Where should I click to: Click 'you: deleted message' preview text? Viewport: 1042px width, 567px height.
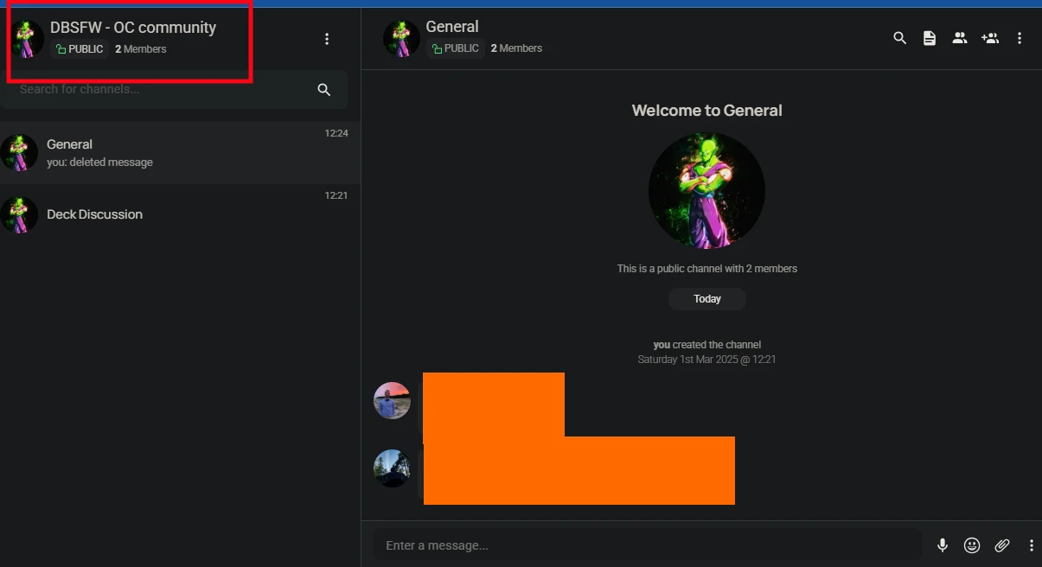(x=99, y=162)
